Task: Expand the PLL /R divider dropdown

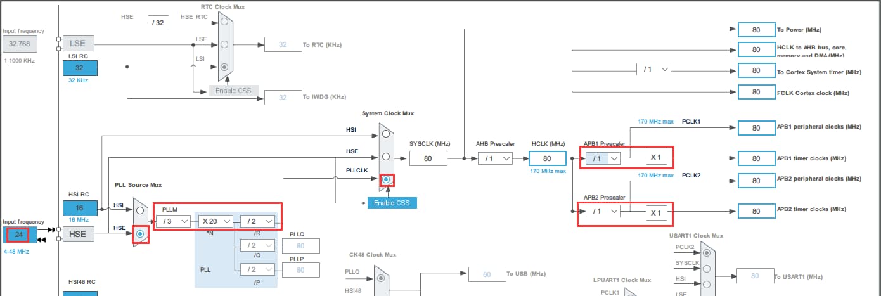Action: pyautogui.click(x=259, y=221)
